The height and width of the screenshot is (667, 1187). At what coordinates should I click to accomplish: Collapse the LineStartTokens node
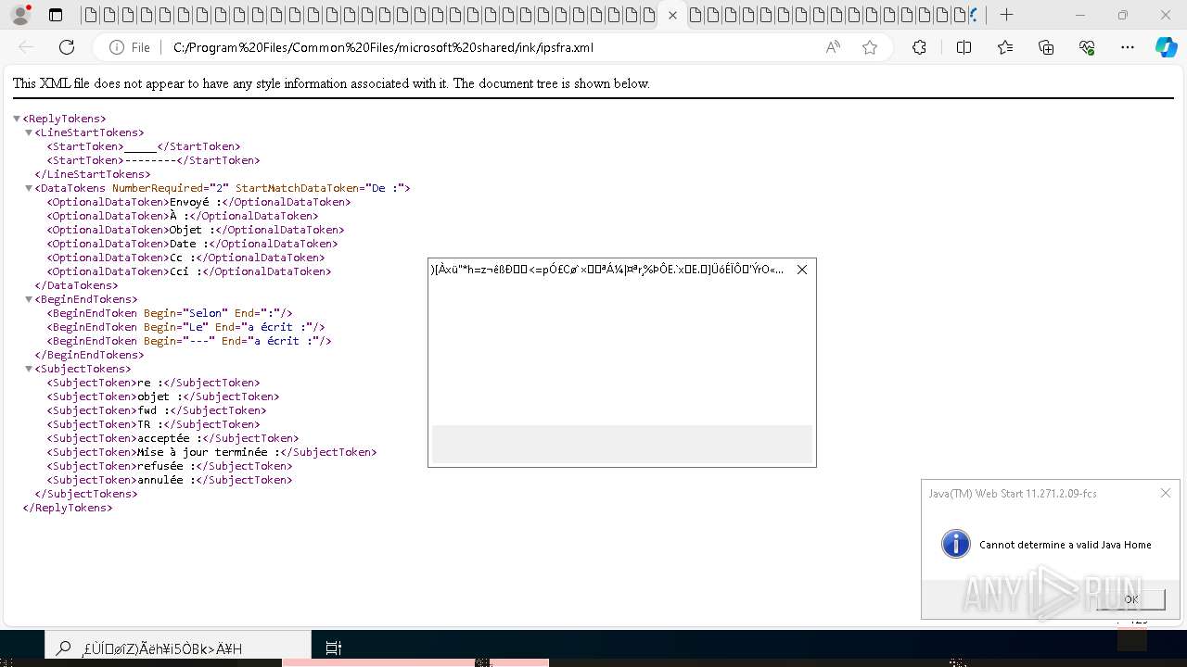[29, 132]
